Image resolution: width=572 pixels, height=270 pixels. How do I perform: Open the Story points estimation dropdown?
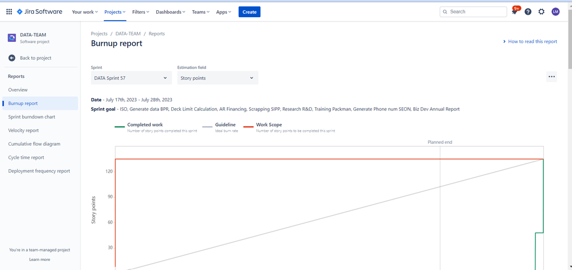[218, 78]
